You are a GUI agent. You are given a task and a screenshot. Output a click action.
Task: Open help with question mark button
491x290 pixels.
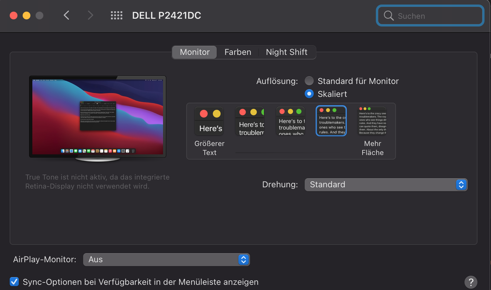(471, 282)
